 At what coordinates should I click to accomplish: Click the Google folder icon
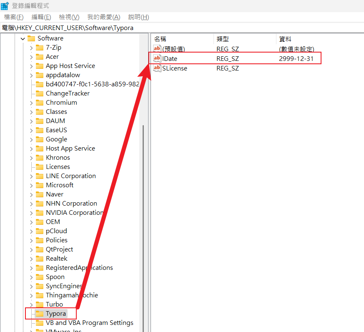(x=40, y=139)
